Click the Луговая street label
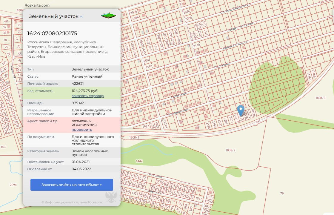334x215 pixels. (155, 175)
